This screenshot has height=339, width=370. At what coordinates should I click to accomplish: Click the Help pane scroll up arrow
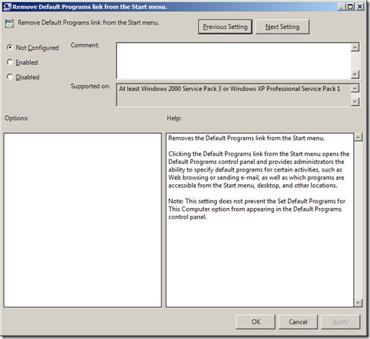click(358, 137)
